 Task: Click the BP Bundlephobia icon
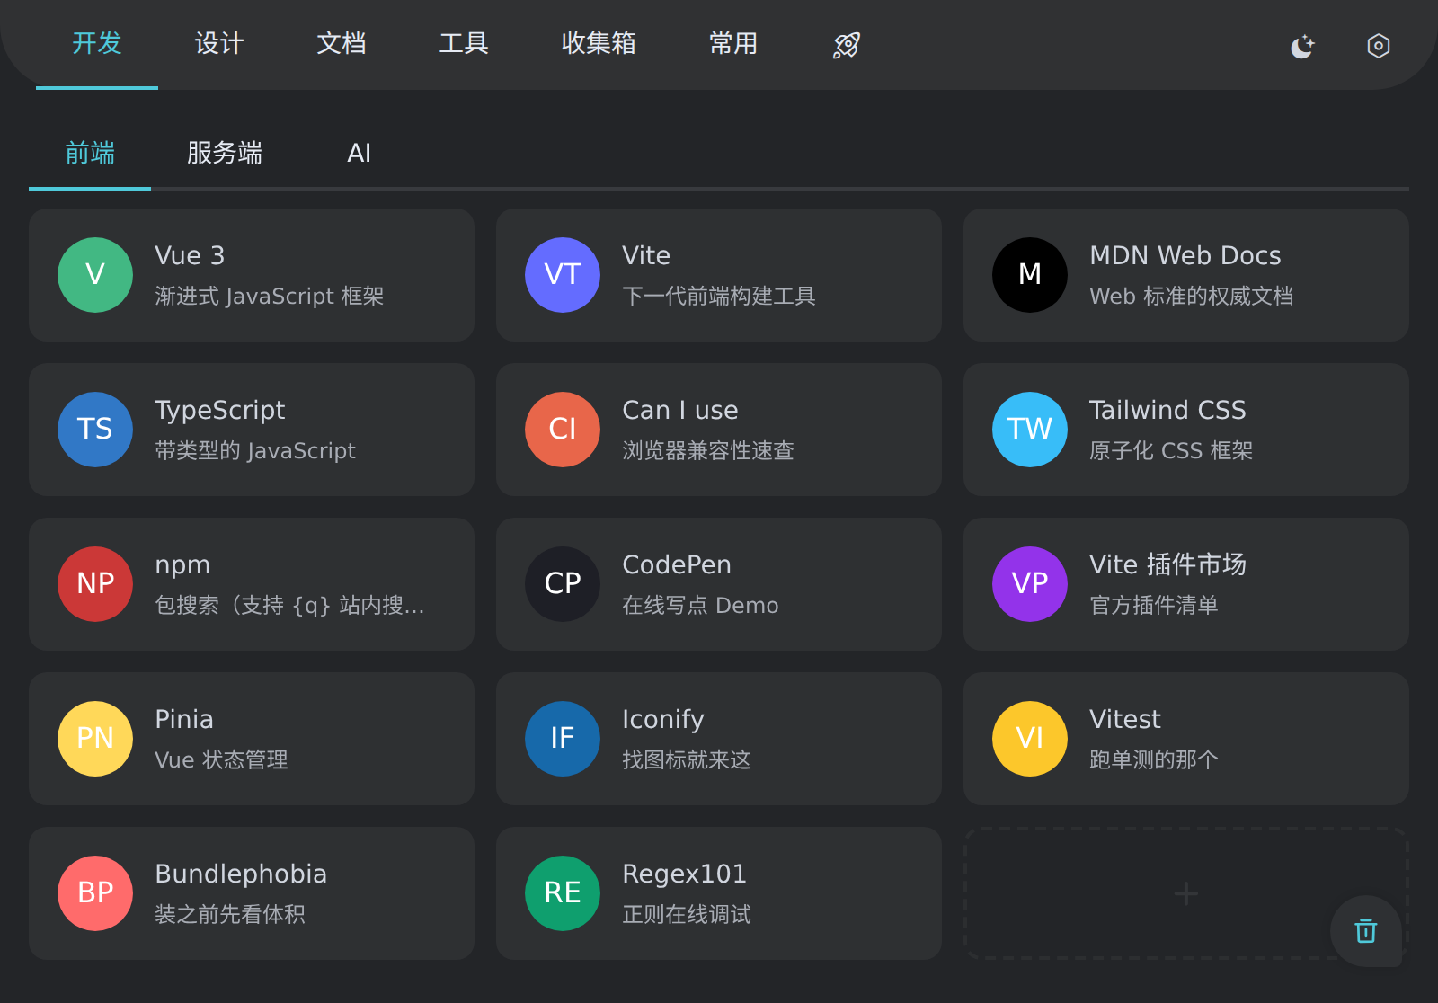[95, 893]
